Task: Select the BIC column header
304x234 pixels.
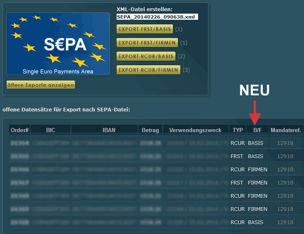Action: (51, 130)
